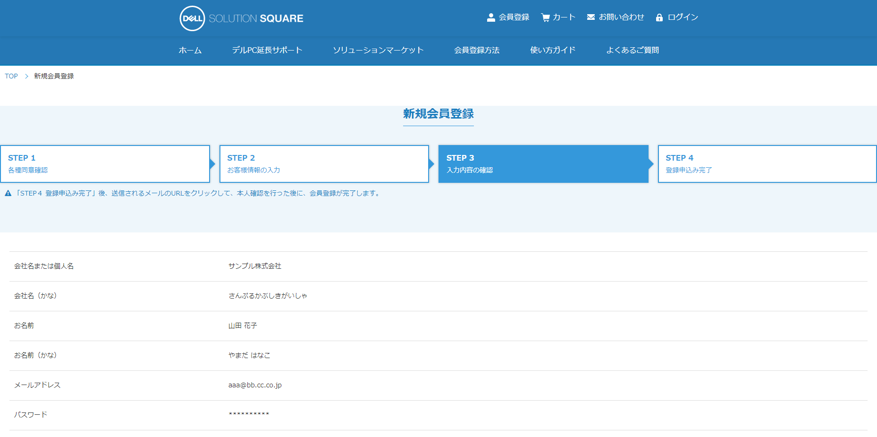
Task: Click the aaa@bb.cc.co.jp email value
Action: [x=255, y=385]
